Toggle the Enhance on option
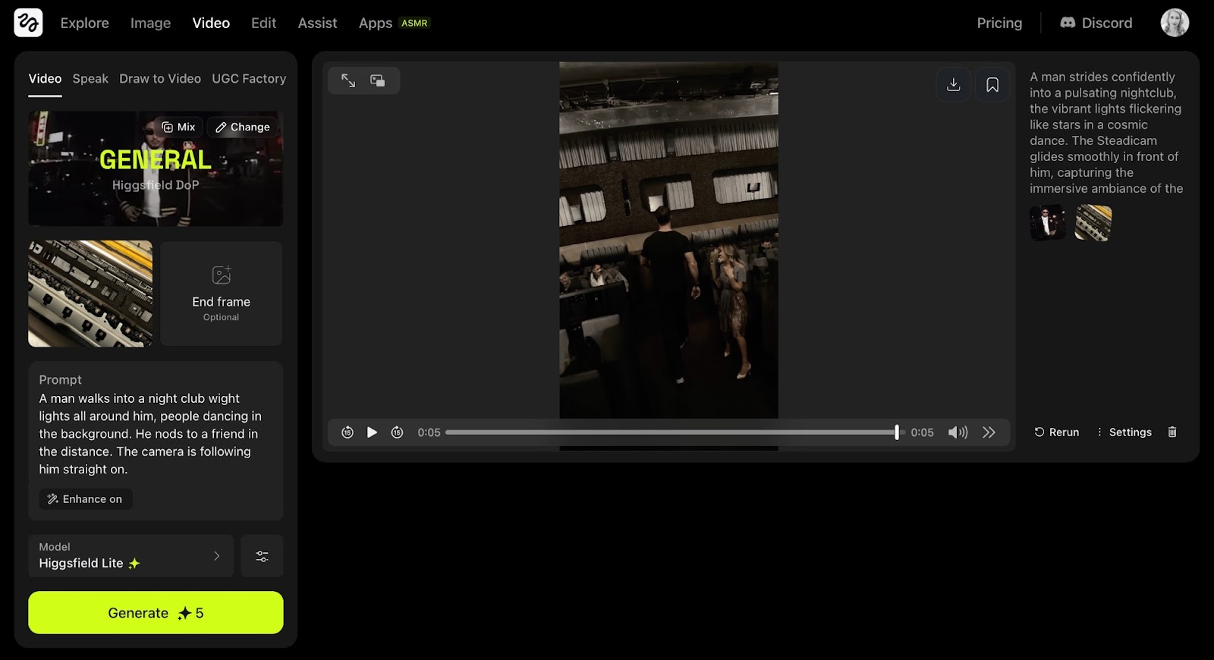The height and width of the screenshot is (660, 1214). (86, 499)
